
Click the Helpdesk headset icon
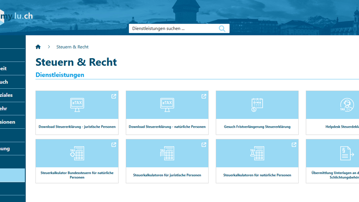point(347,105)
